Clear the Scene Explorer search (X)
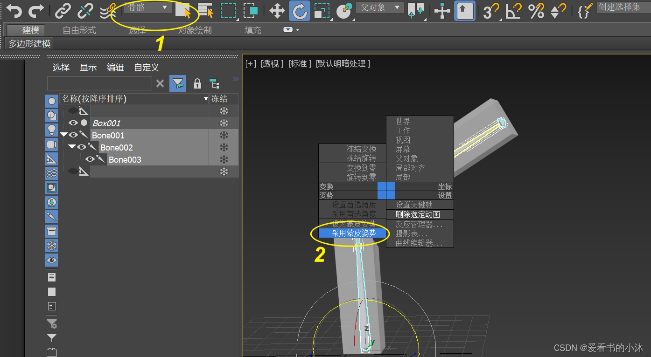 pos(160,83)
